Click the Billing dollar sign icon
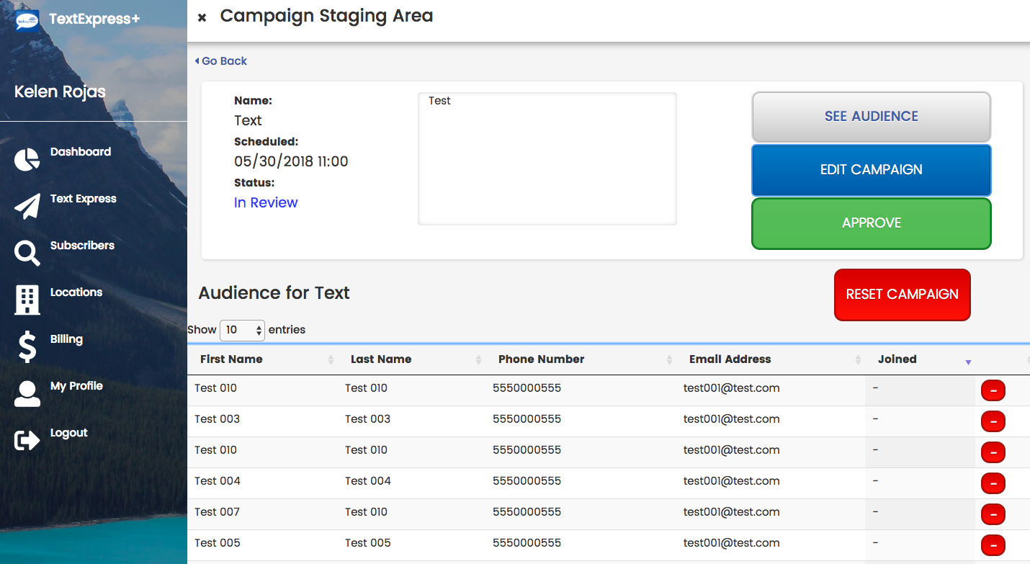Screen dimensions: 1030x564 click(27, 347)
